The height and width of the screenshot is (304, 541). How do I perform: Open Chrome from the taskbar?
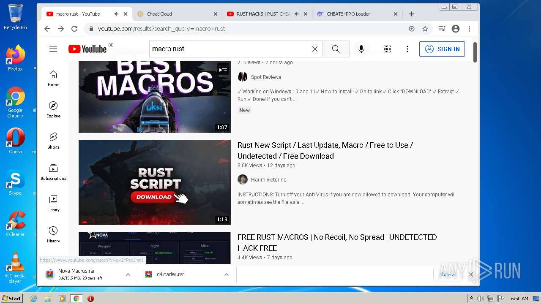(x=76, y=299)
